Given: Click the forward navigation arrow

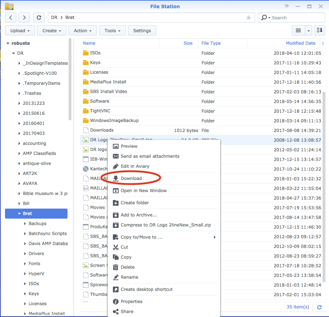Looking at the screenshot, I should 24,17.
